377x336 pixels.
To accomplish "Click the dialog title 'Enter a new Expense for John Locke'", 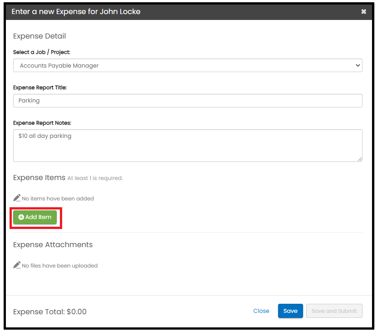I will click(x=76, y=11).
